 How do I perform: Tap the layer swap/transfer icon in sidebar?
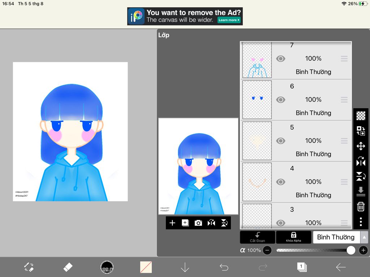point(361,131)
